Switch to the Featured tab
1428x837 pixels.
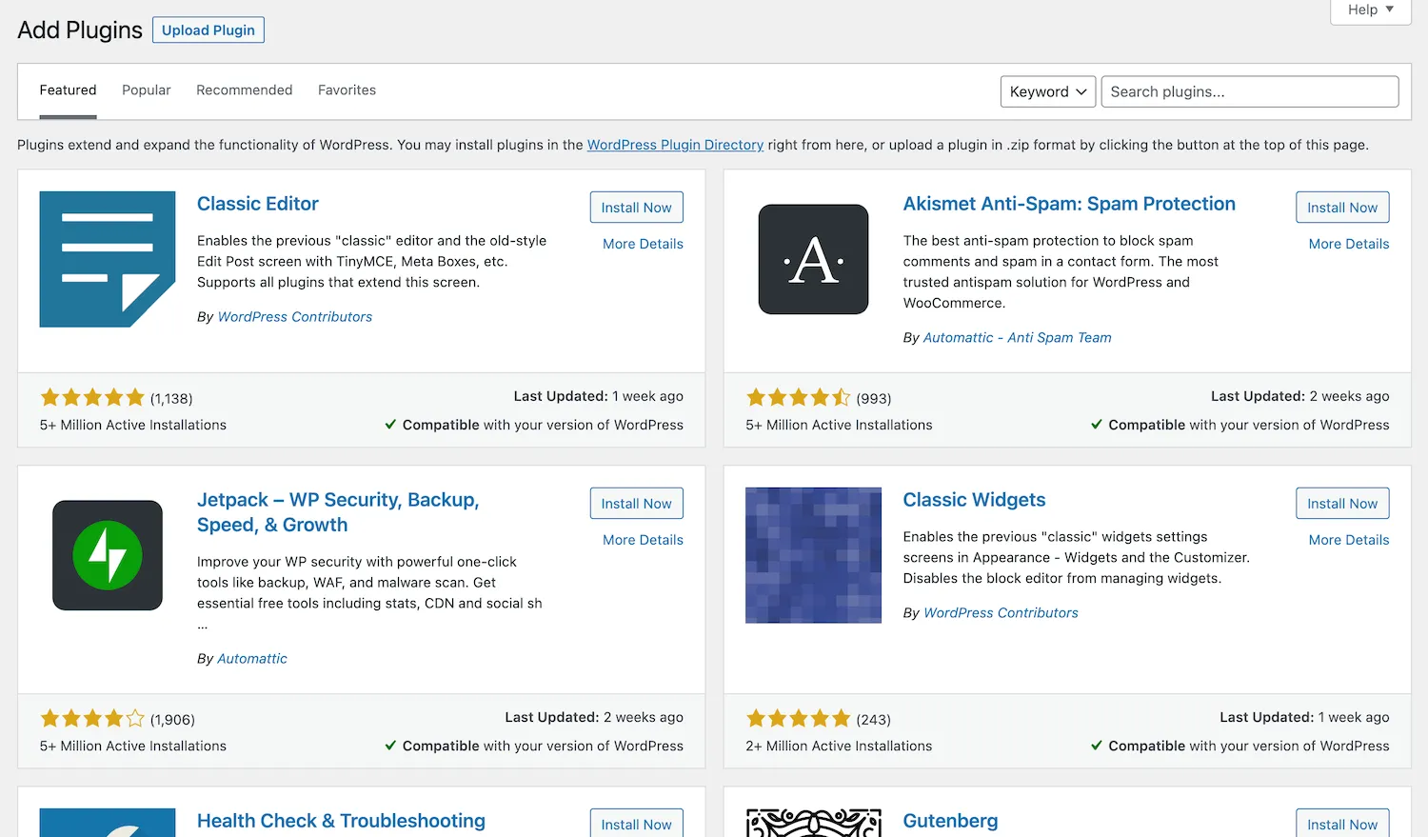click(68, 90)
